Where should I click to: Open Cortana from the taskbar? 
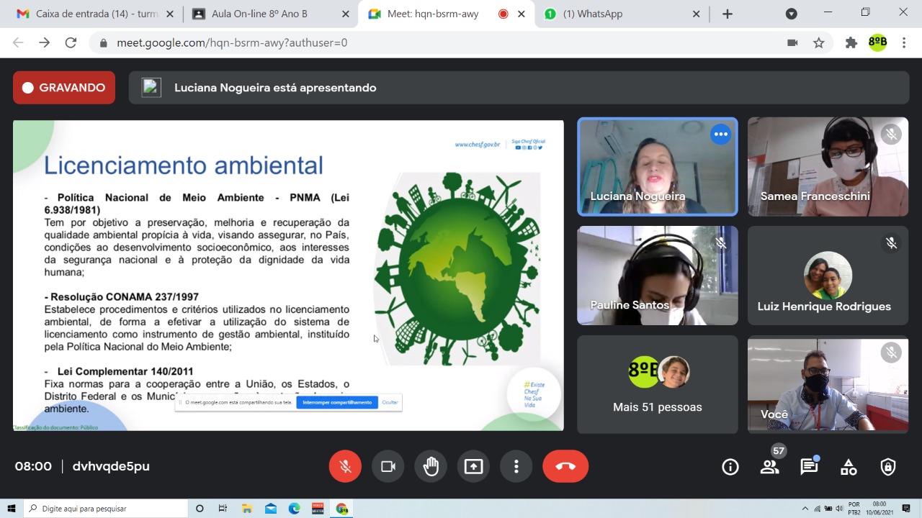coord(200,509)
